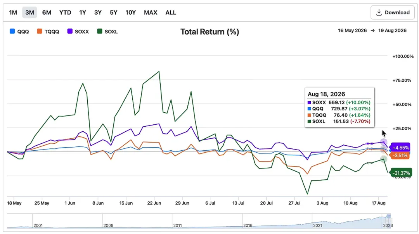Click the Aug 18, 2026 tooltip date
This screenshot has height=234, width=419.
click(x=326, y=94)
